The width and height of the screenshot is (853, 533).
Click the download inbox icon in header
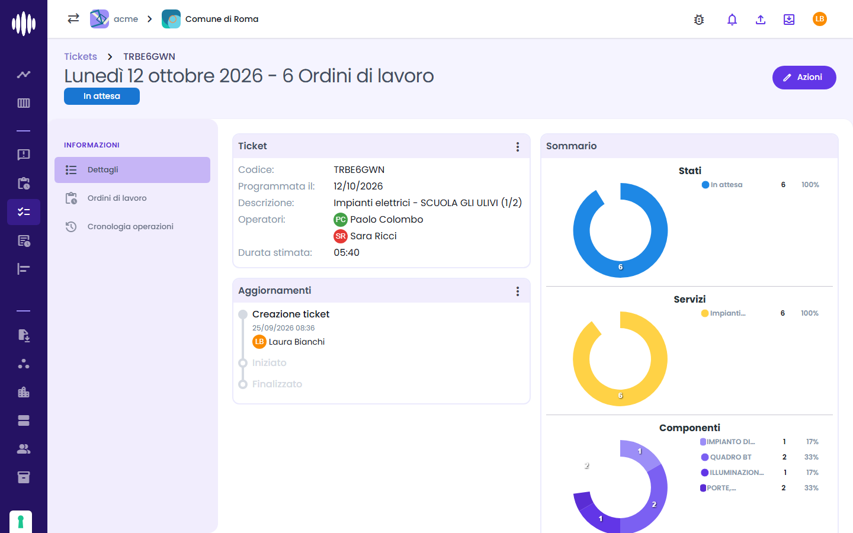pos(789,20)
